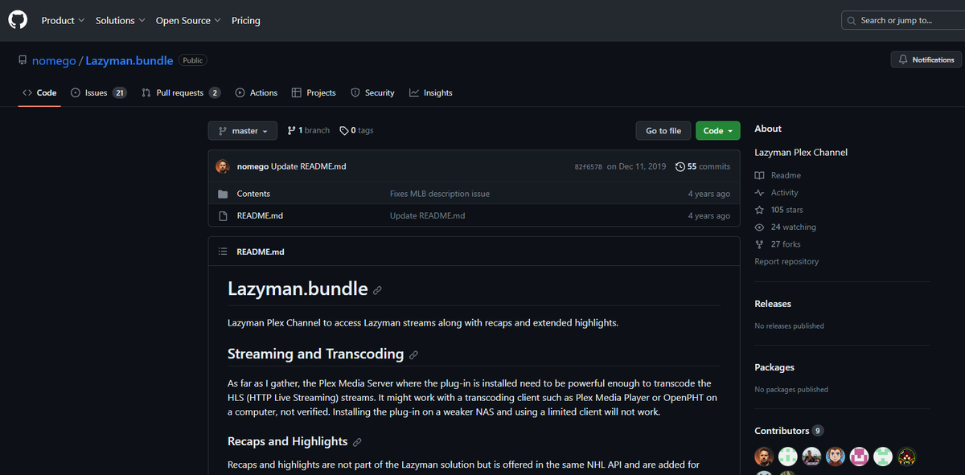This screenshot has width=965, height=475.
Task: Open the GitHub logo home link
Action: 18,20
